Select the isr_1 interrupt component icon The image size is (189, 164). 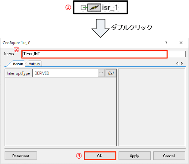(94, 8)
